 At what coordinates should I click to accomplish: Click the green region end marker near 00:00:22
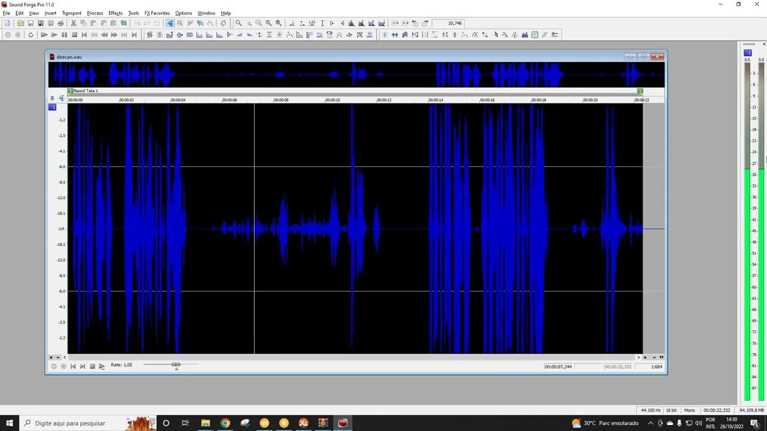[x=640, y=91]
